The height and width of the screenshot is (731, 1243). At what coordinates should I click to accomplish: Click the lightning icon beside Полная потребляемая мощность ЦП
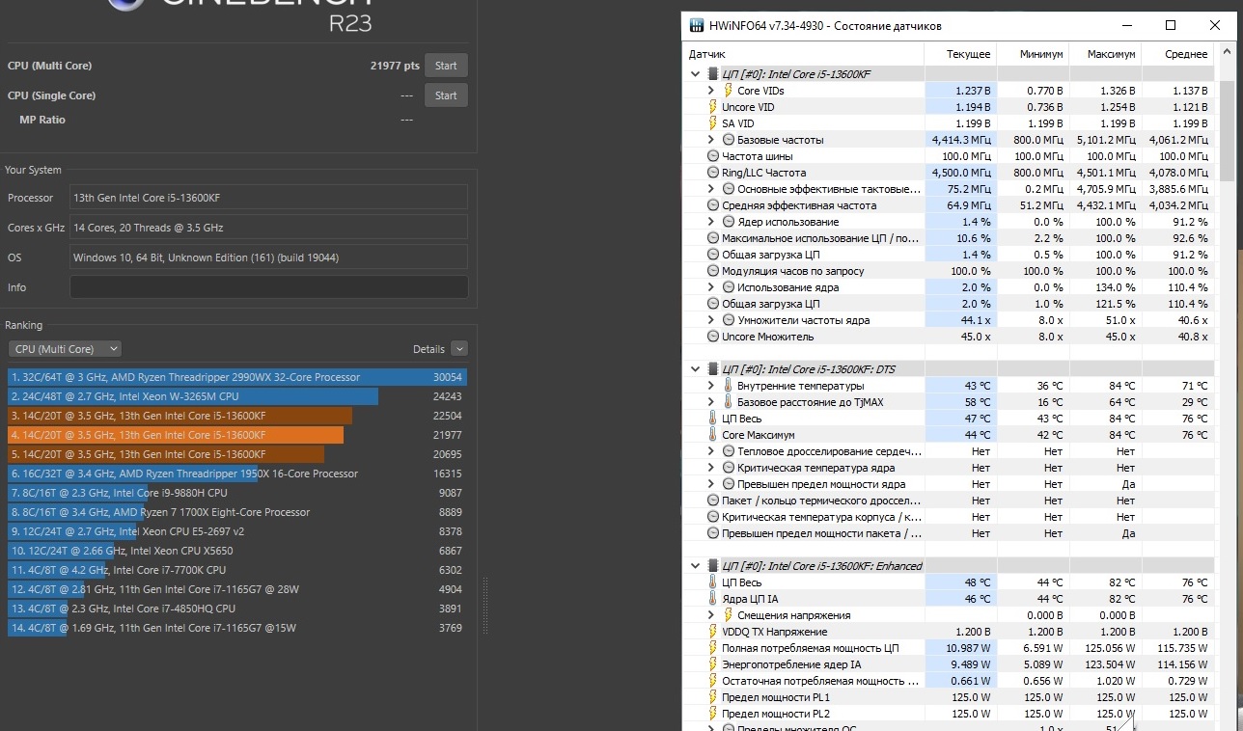[x=713, y=648]
